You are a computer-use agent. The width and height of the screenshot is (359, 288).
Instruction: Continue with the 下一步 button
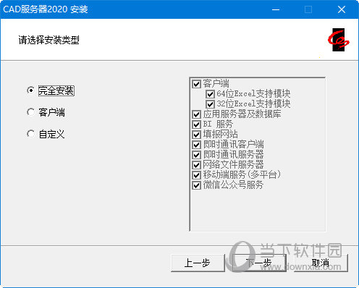pyautogui.click(x=259, y=263)
